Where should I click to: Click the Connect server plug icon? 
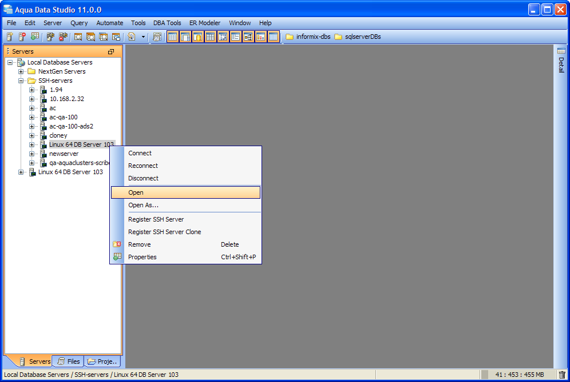tap(50, 37)
